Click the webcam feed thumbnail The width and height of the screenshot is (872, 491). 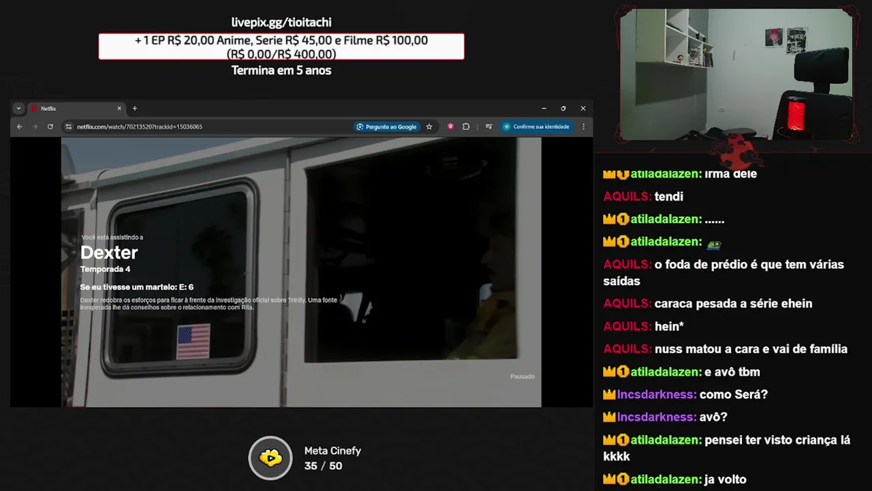[x=736, y=74]
